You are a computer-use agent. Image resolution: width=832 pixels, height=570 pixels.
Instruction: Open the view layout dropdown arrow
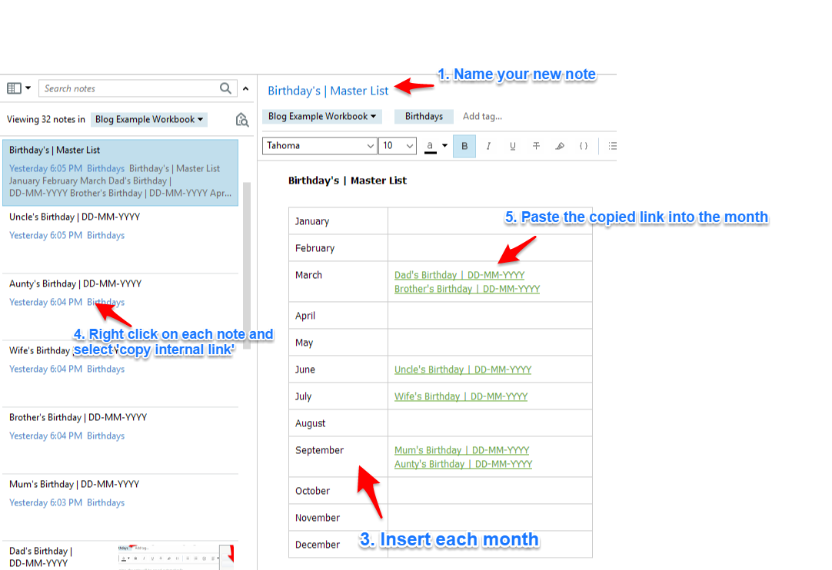point(28,88)
